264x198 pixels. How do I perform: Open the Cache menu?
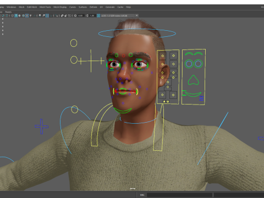point(120,7)
